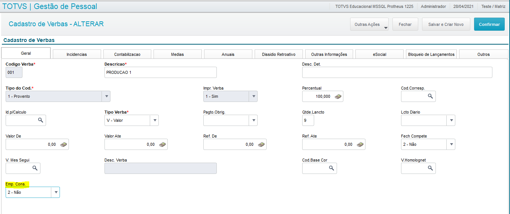The image size is (510, 214).
Task: Open the Outras Ações menu button
Action: click(369, 24)
